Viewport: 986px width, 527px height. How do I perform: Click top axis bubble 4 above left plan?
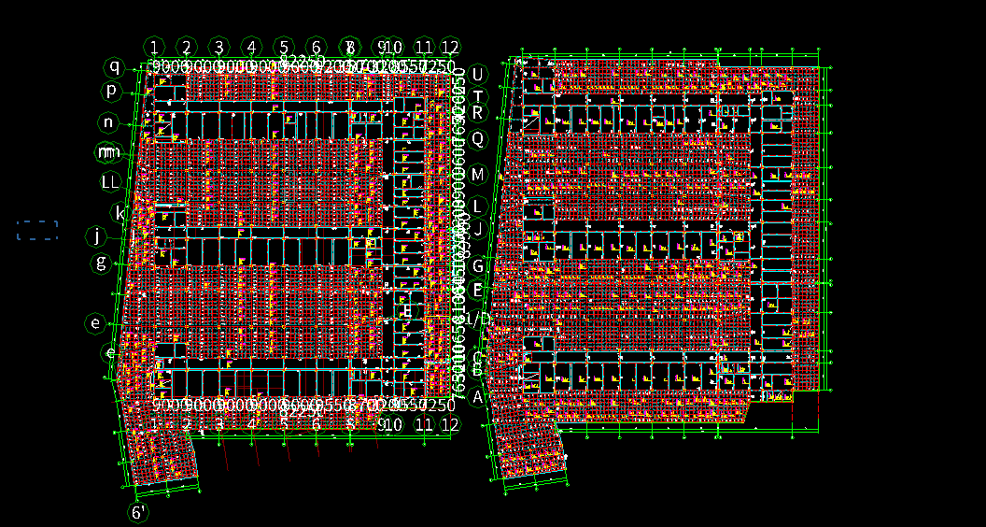[251, 47]
